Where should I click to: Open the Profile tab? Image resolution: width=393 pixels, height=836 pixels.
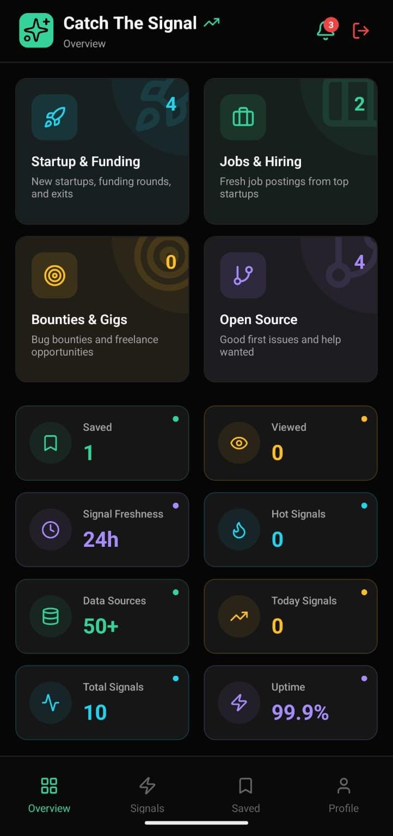pyautogui.click(x=343, y=795)
